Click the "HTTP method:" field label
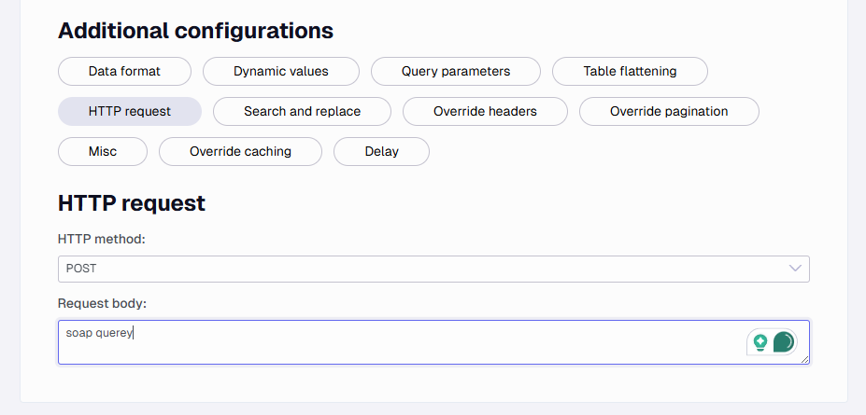Screen dimensions: 866x415 point(102,239)
